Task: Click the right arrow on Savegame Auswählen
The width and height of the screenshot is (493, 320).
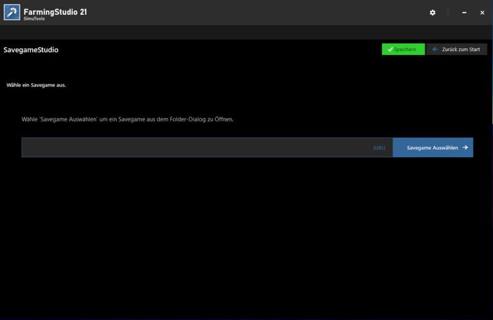Action: click(465, 147)
